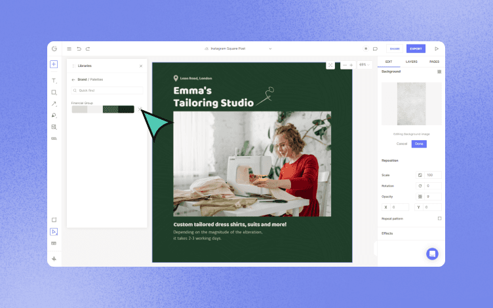Select the Text tool
This screenshot has width=493, height=308.
coord(54,81)
